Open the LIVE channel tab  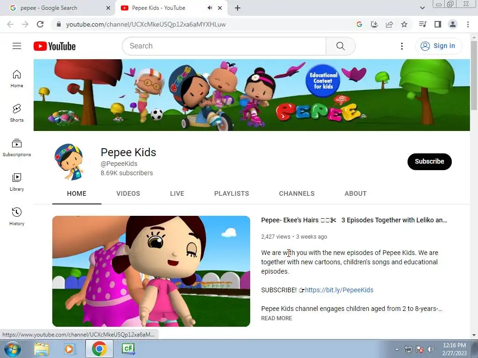tap(177, 193)
